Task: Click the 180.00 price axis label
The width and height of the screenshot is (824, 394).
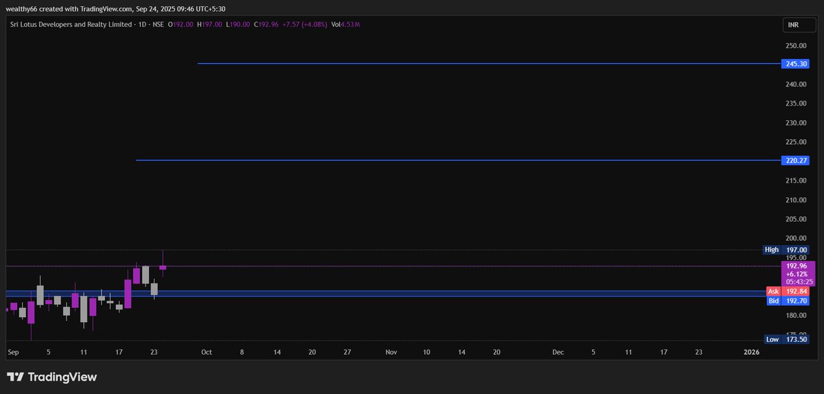Action: click(x=797, y=316)
